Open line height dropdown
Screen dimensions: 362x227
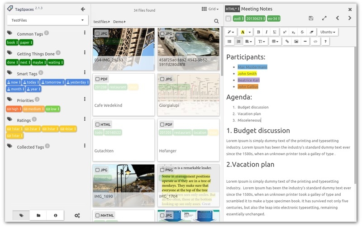coord(262,41)
